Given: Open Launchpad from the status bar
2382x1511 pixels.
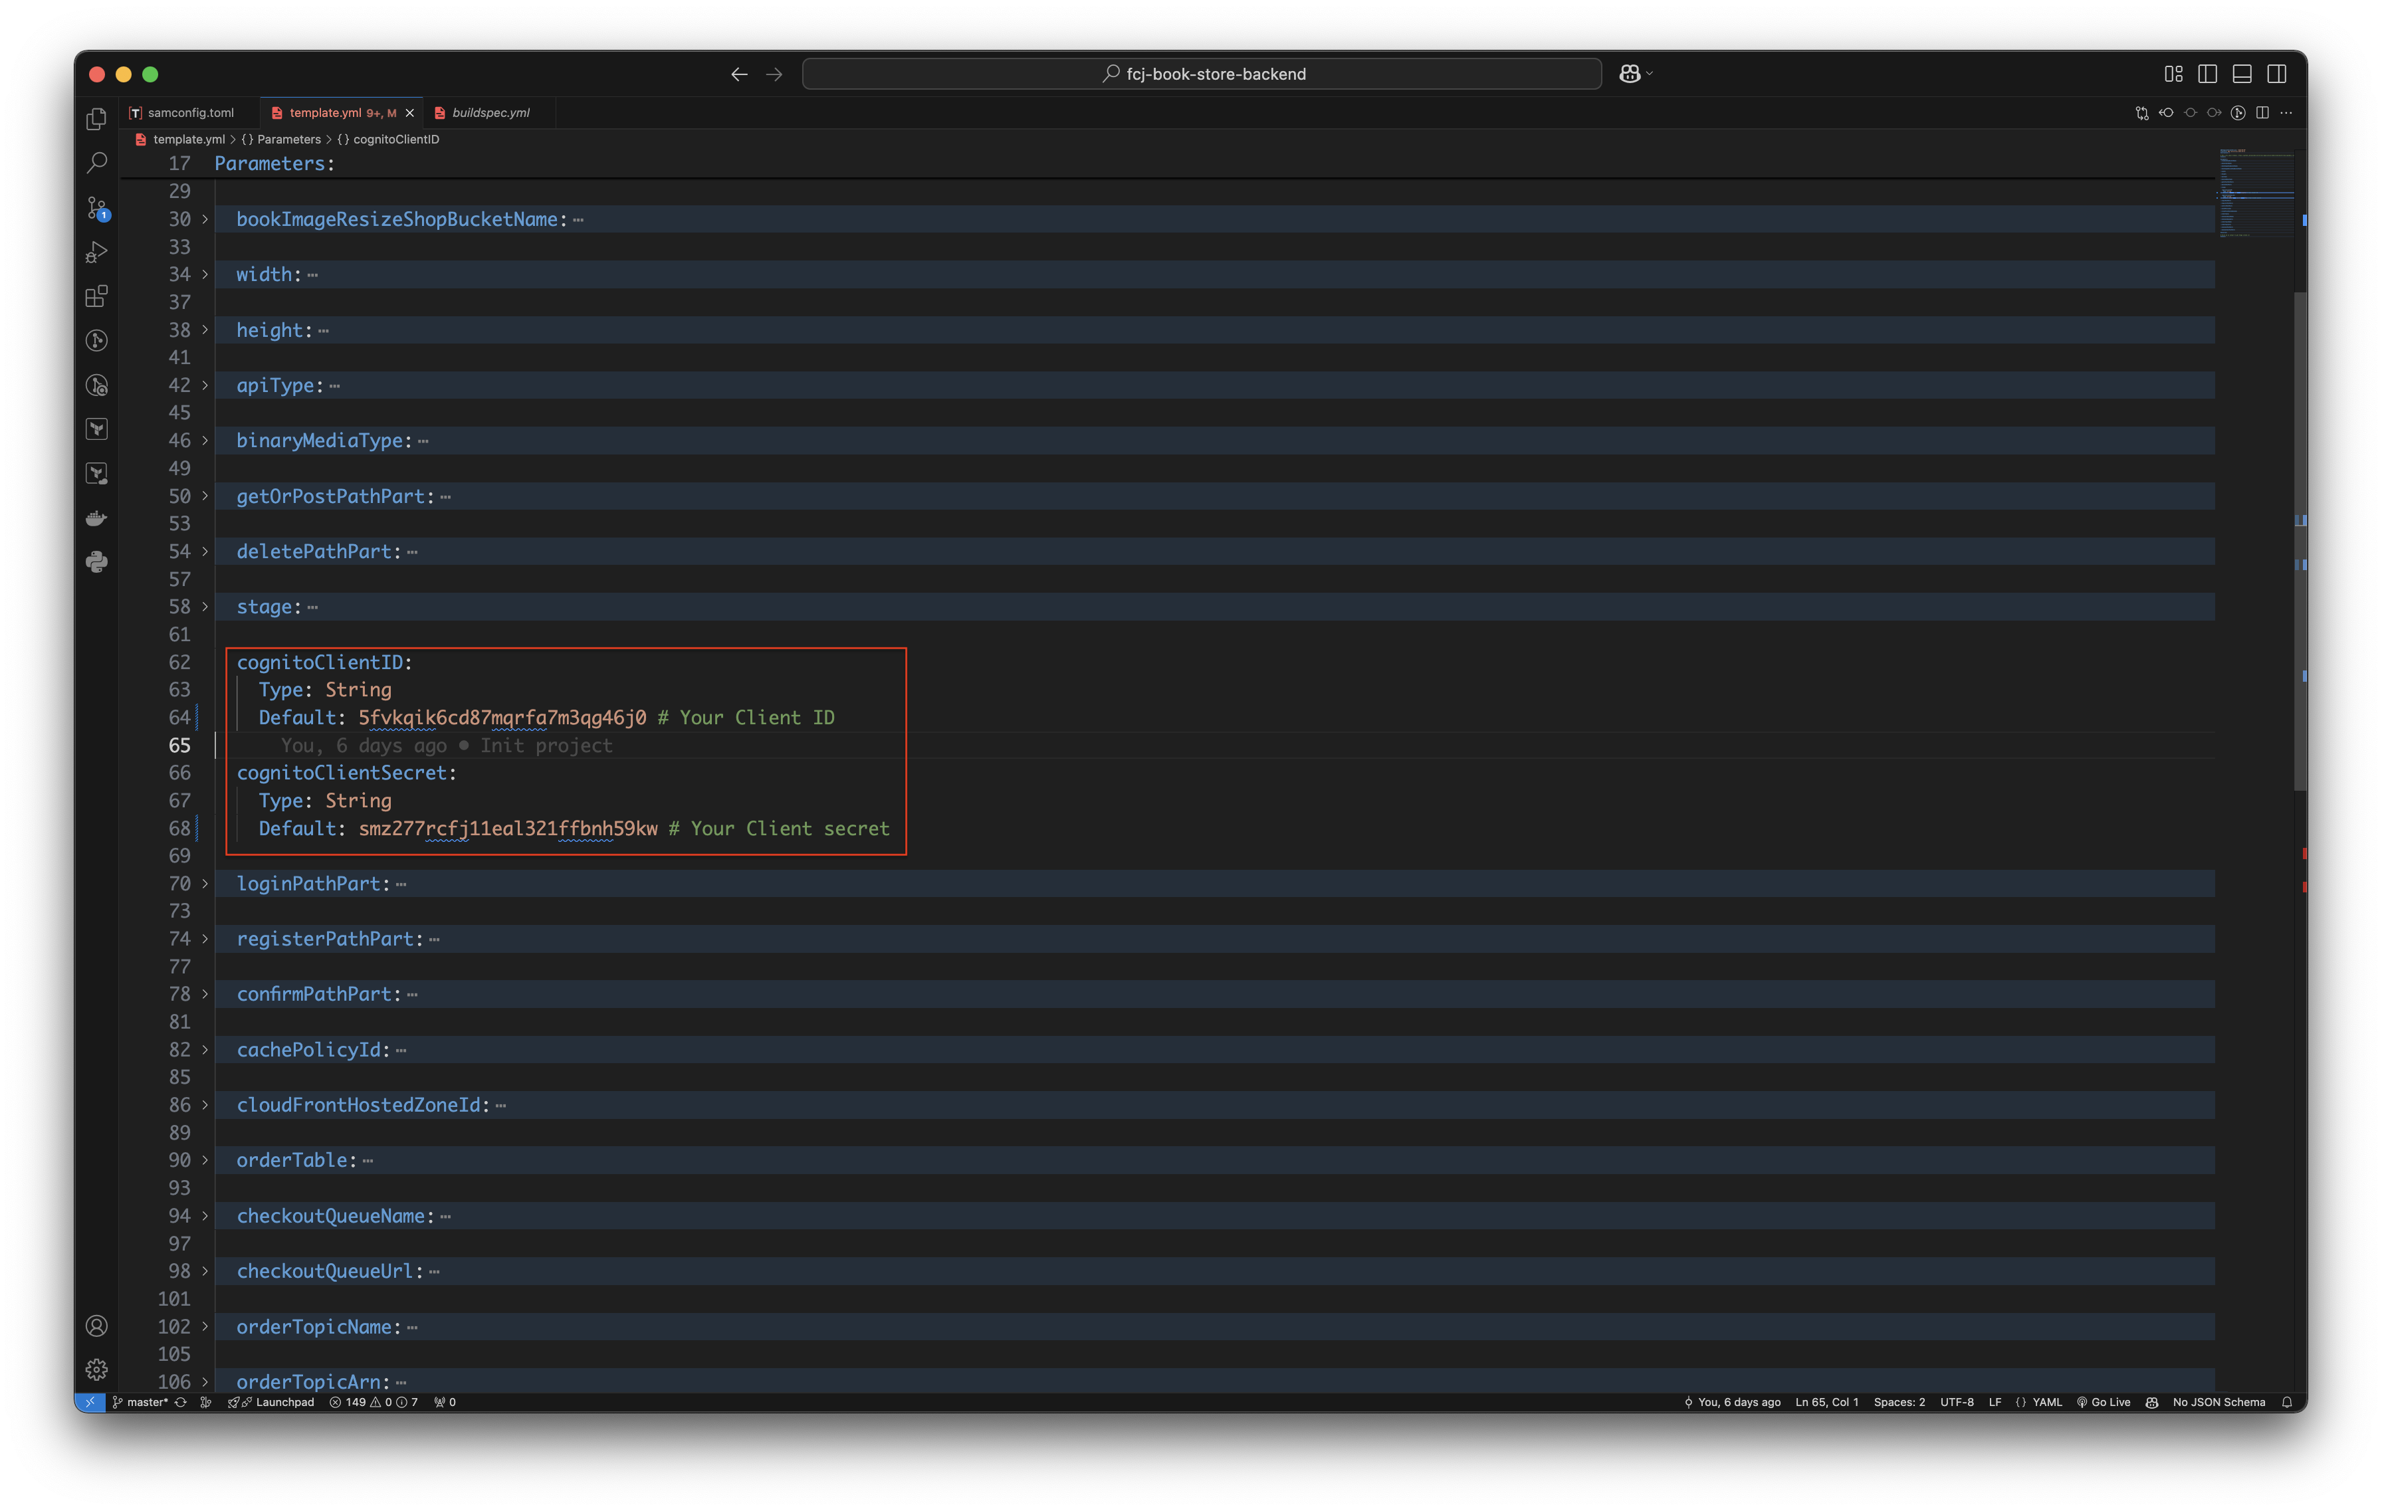Looking at the screenshot, I should pos(271,1402).
